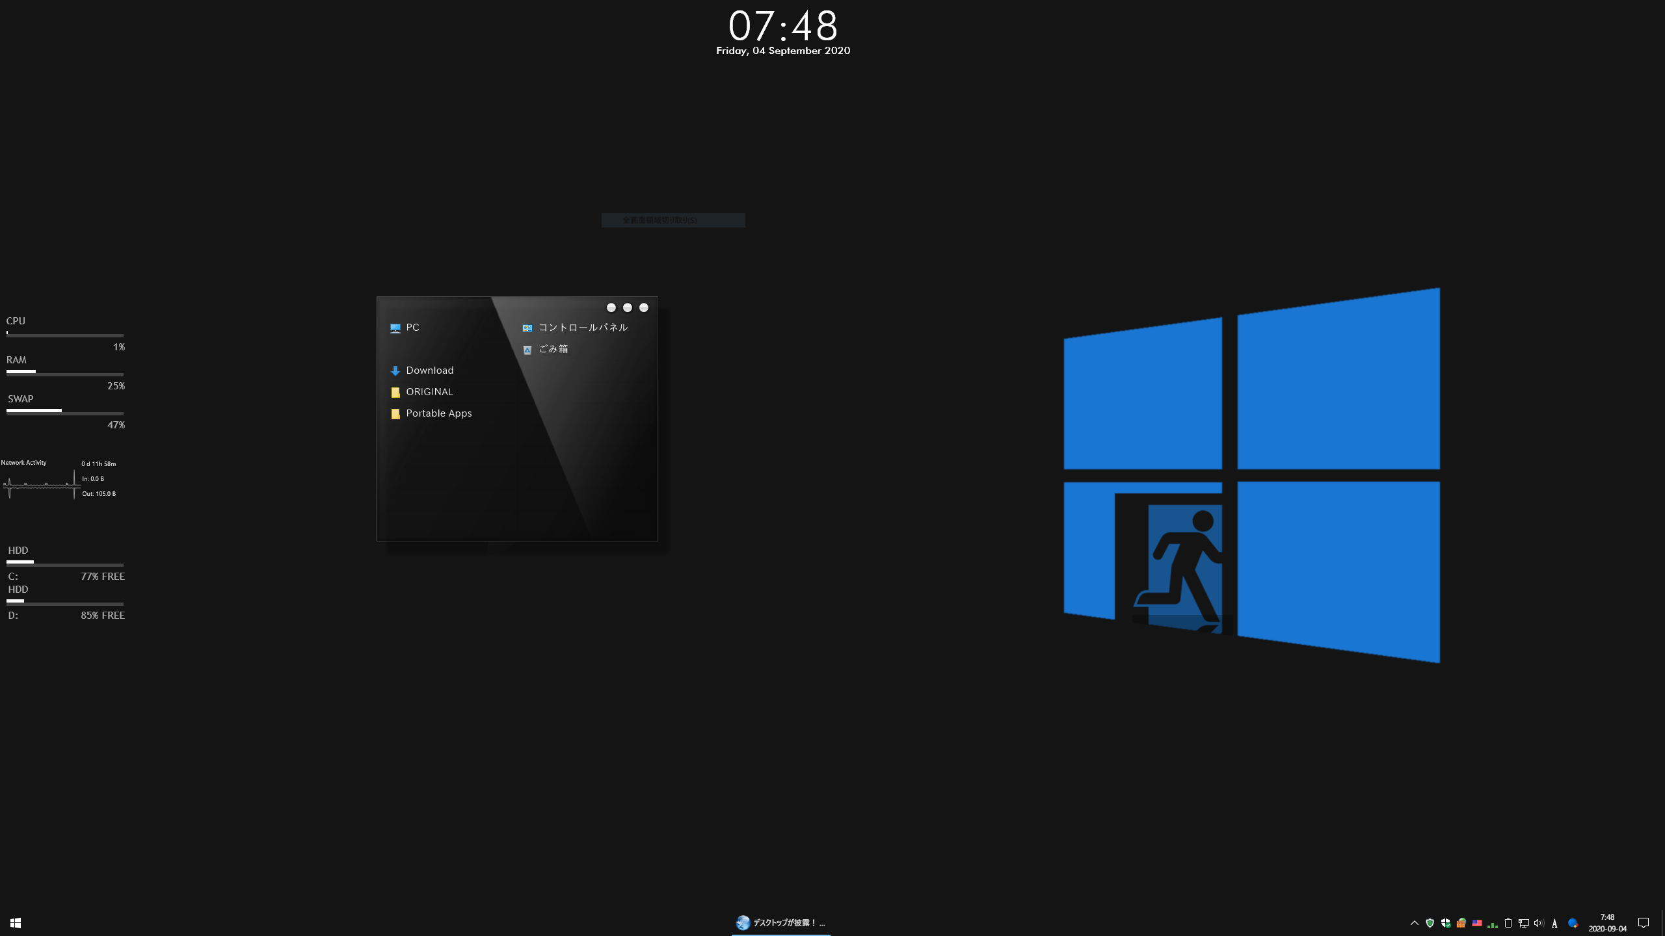
Task: Click the SWAP usage meter bar
Action: (x=65, y=412)
